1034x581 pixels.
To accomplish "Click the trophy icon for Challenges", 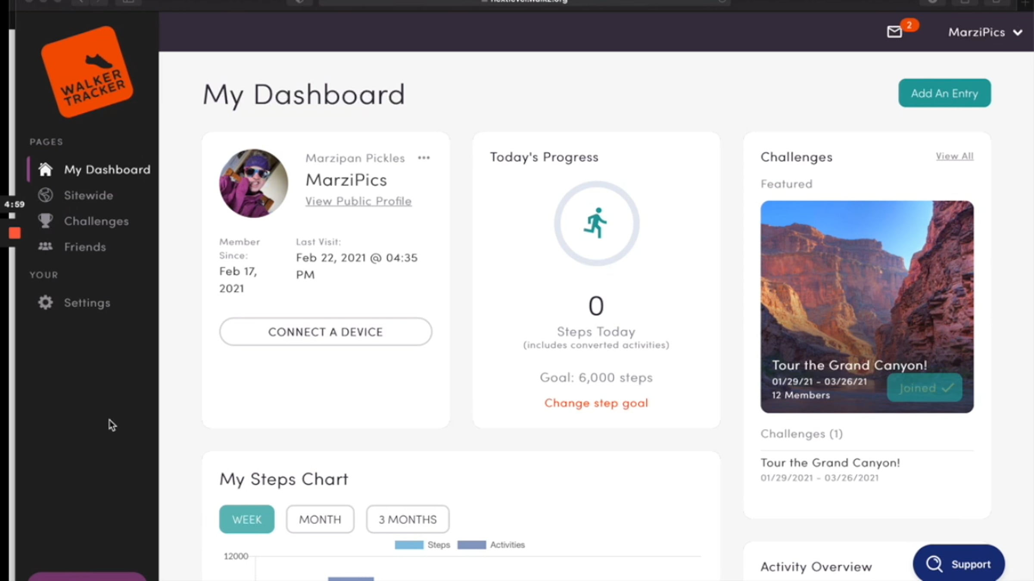I will pos(45,221).
